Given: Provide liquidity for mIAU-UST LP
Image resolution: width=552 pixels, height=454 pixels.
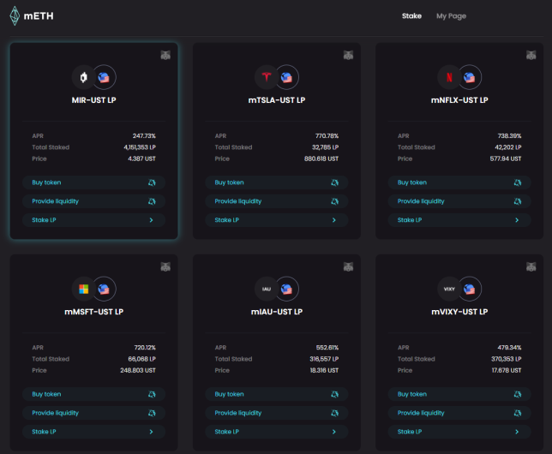Looking at the screenshot, I should (276, 413).
